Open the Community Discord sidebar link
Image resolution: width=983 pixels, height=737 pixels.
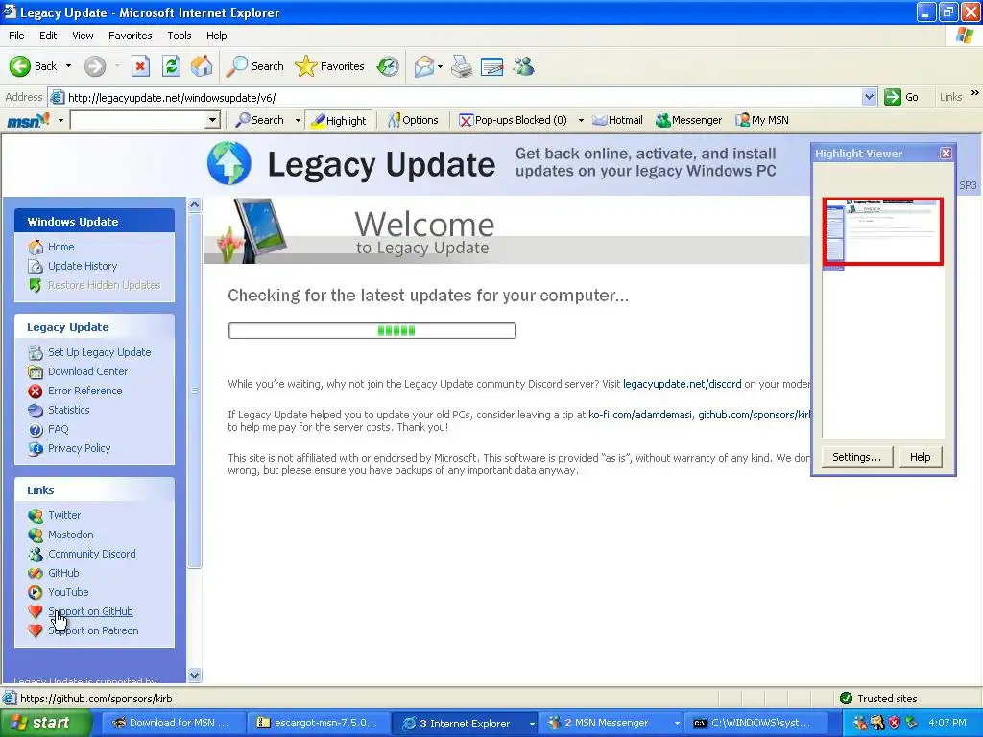[x=91, y=554]
